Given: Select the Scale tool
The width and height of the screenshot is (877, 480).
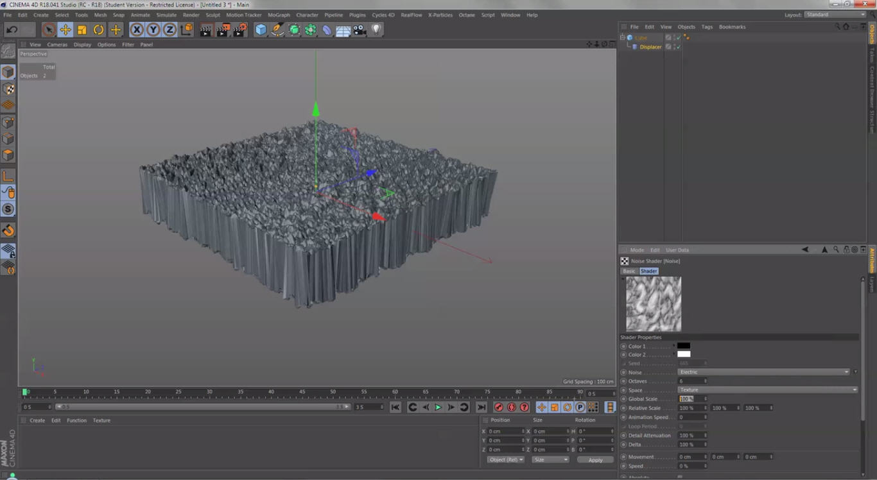Looking at the screenshot, I should tap(82, 30).
